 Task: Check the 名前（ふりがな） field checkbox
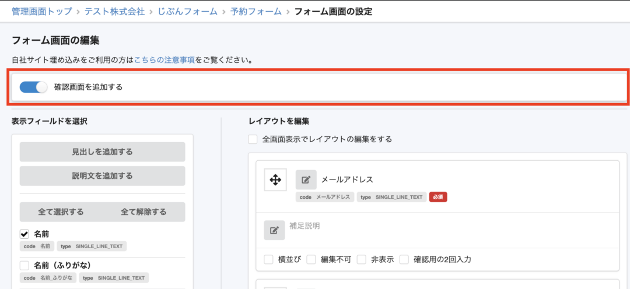24,266
